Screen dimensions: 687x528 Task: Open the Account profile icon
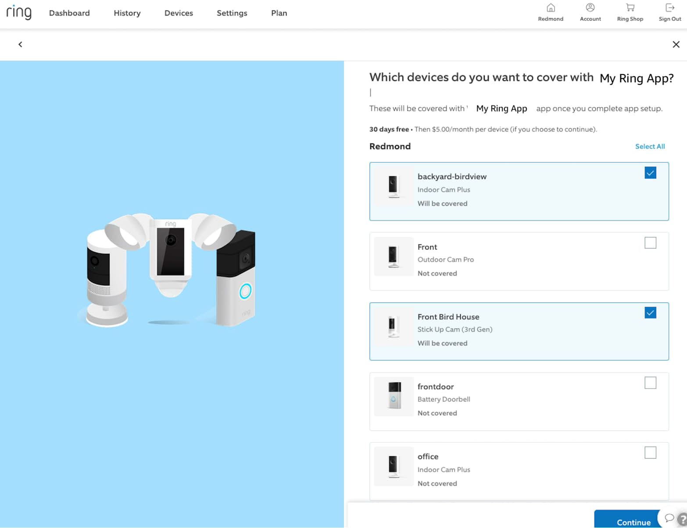coord(590,8)
